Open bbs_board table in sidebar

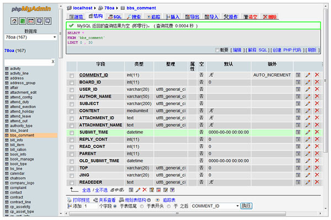[19, 130]
